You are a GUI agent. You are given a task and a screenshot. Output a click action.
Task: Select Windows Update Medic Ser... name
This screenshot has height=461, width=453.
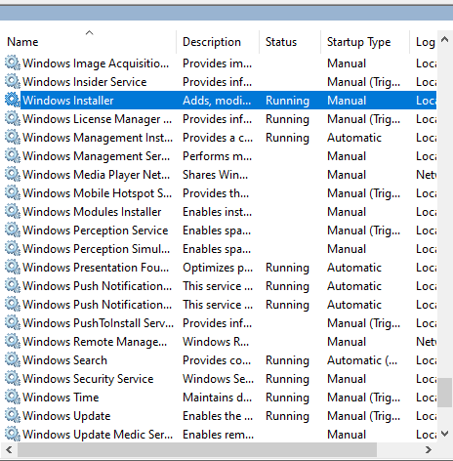click(x=98, y=435)
